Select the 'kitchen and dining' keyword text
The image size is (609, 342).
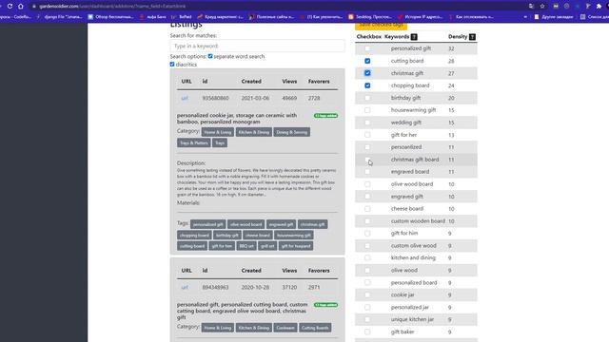413,257
